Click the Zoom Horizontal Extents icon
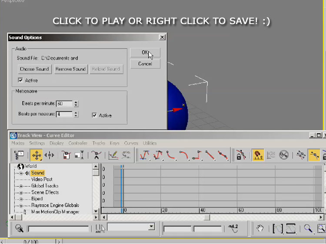The image size is (326, 244). (278, 228)
